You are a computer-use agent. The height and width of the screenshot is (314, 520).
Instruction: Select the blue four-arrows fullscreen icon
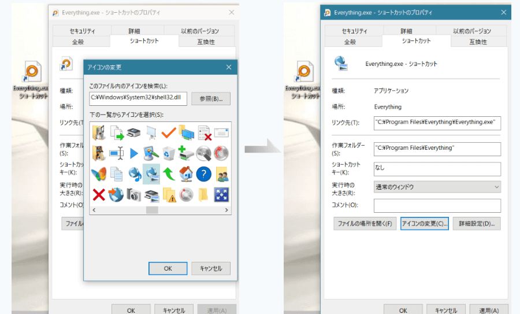(221, 195)
